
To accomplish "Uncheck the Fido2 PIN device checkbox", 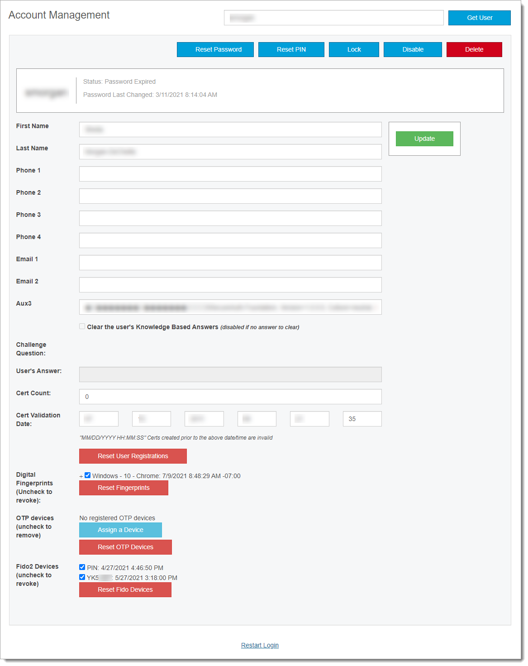I will coord(82,567).
